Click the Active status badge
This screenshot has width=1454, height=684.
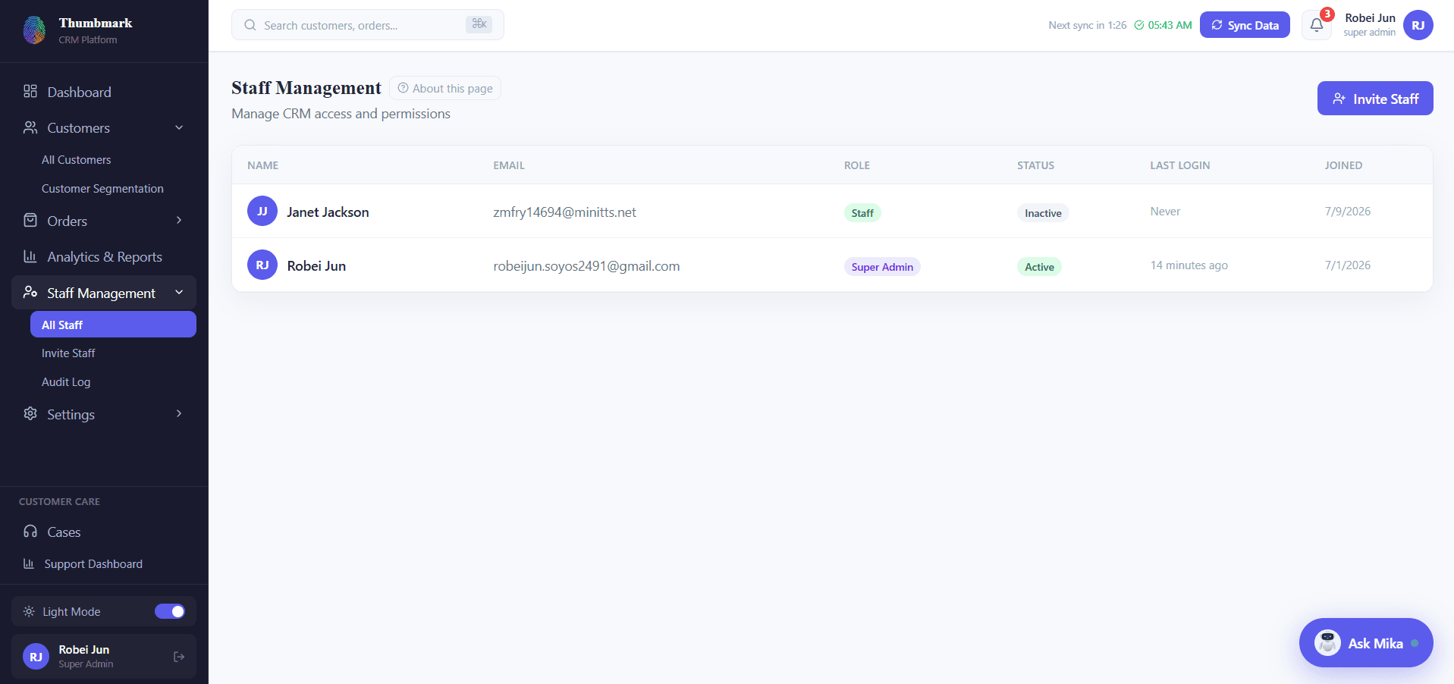(1039, 267)
